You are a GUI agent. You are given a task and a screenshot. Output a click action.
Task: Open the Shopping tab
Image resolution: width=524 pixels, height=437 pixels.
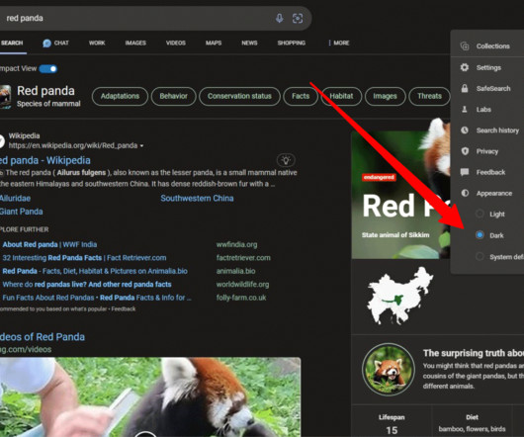pos(291,44)
